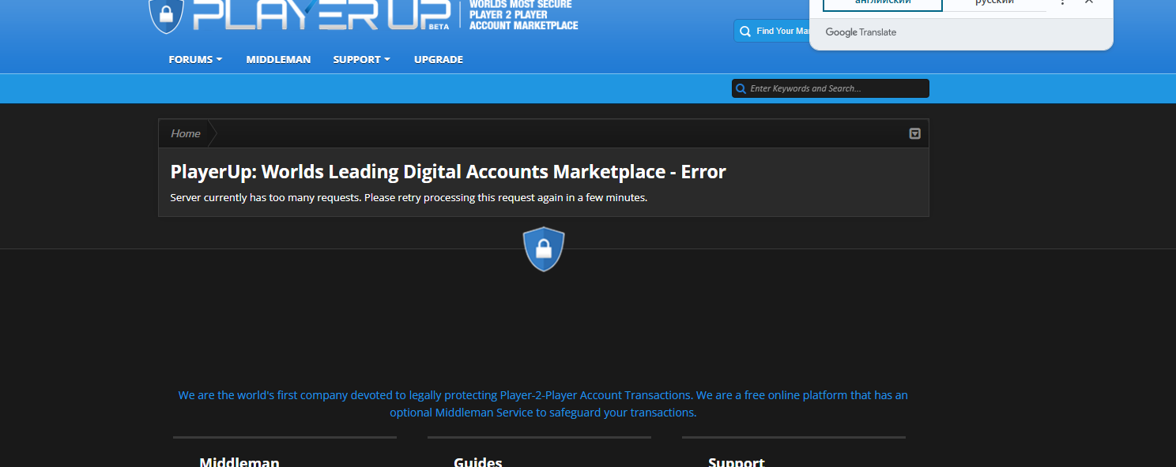Close the Google Translate popup
This screenshot has width=1176, height=467.
pyautogui.click(x=1089, y=2)
